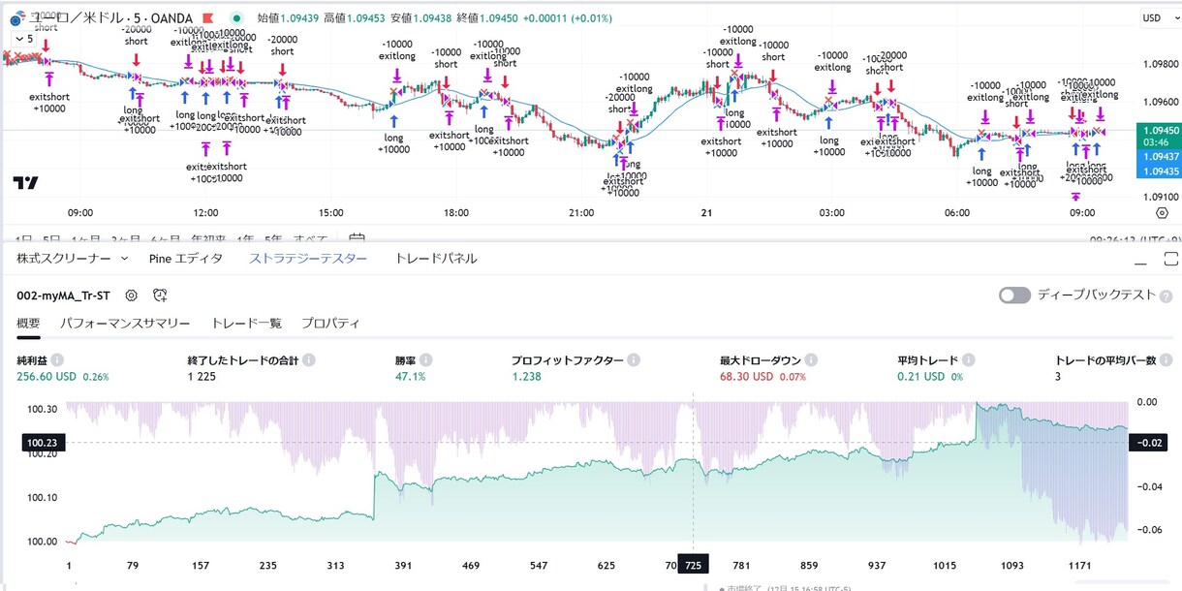Click the 03:46 bar countdown label
The height and width of the screenshot is (591, 1182).
[x=1154, y=142]
